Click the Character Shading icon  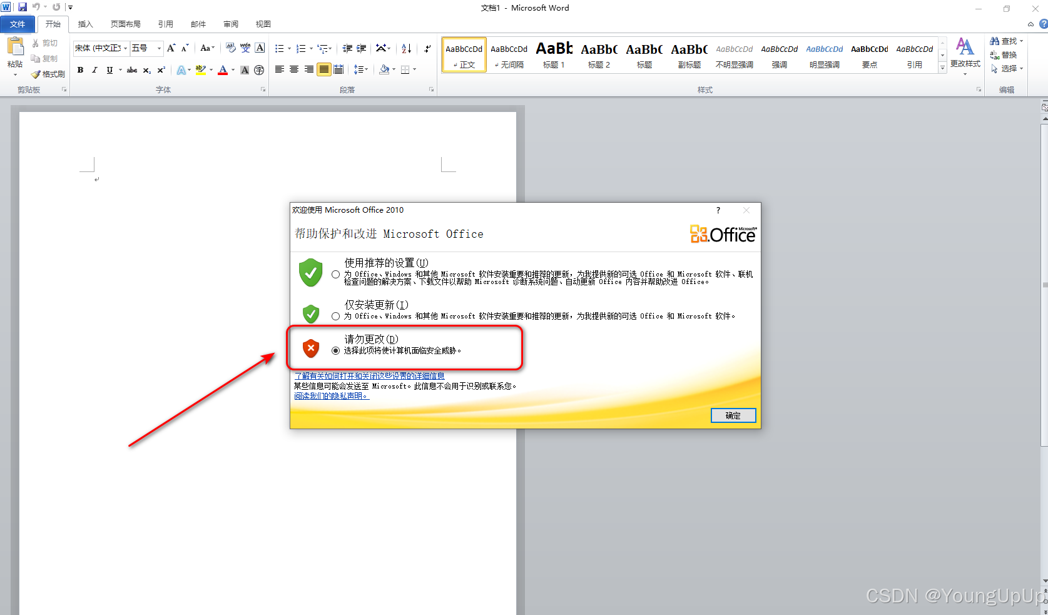pos(245,70)
